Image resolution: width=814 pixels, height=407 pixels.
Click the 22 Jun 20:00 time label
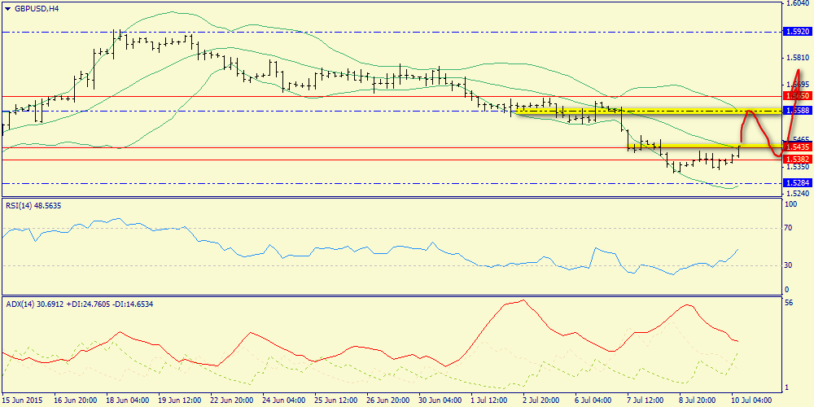(233, 400)
